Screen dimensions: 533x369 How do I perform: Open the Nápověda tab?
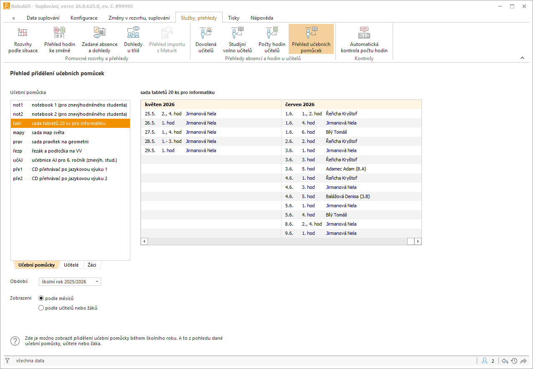point(262,18)
